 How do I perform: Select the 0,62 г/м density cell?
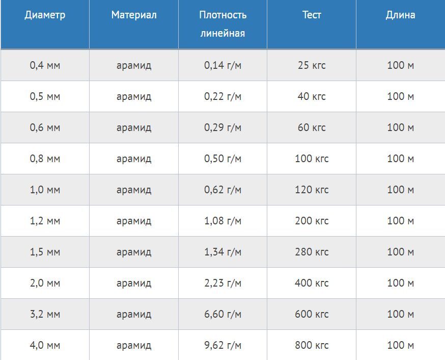coord(222,190)
